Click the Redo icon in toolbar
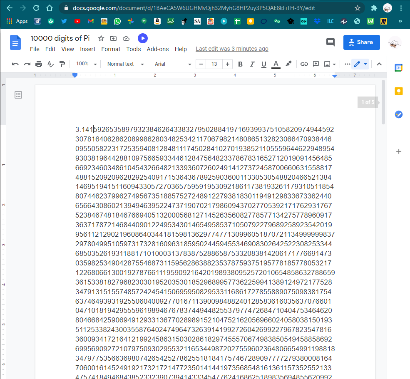The height and width of the screenshot is (379, 410). (x=27, y=64)
